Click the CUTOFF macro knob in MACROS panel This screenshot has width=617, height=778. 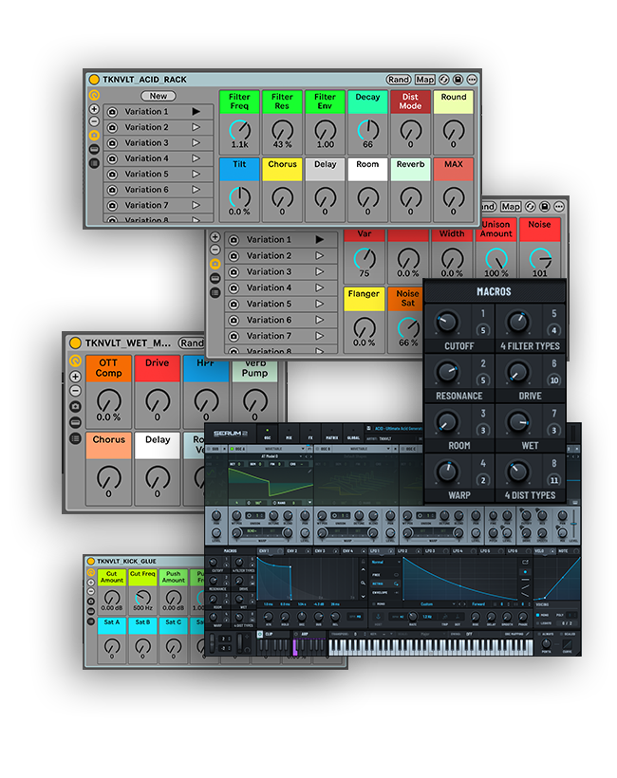(446, 322)
